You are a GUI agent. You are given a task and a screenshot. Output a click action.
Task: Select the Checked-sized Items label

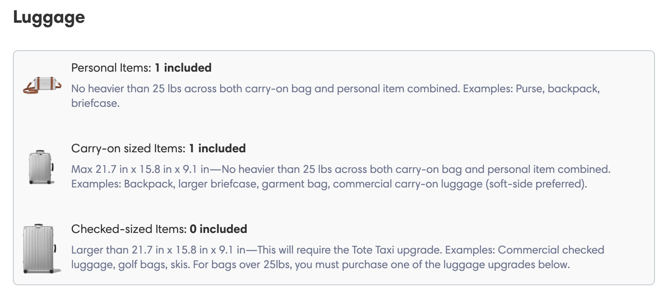click(x=129, y=229)
